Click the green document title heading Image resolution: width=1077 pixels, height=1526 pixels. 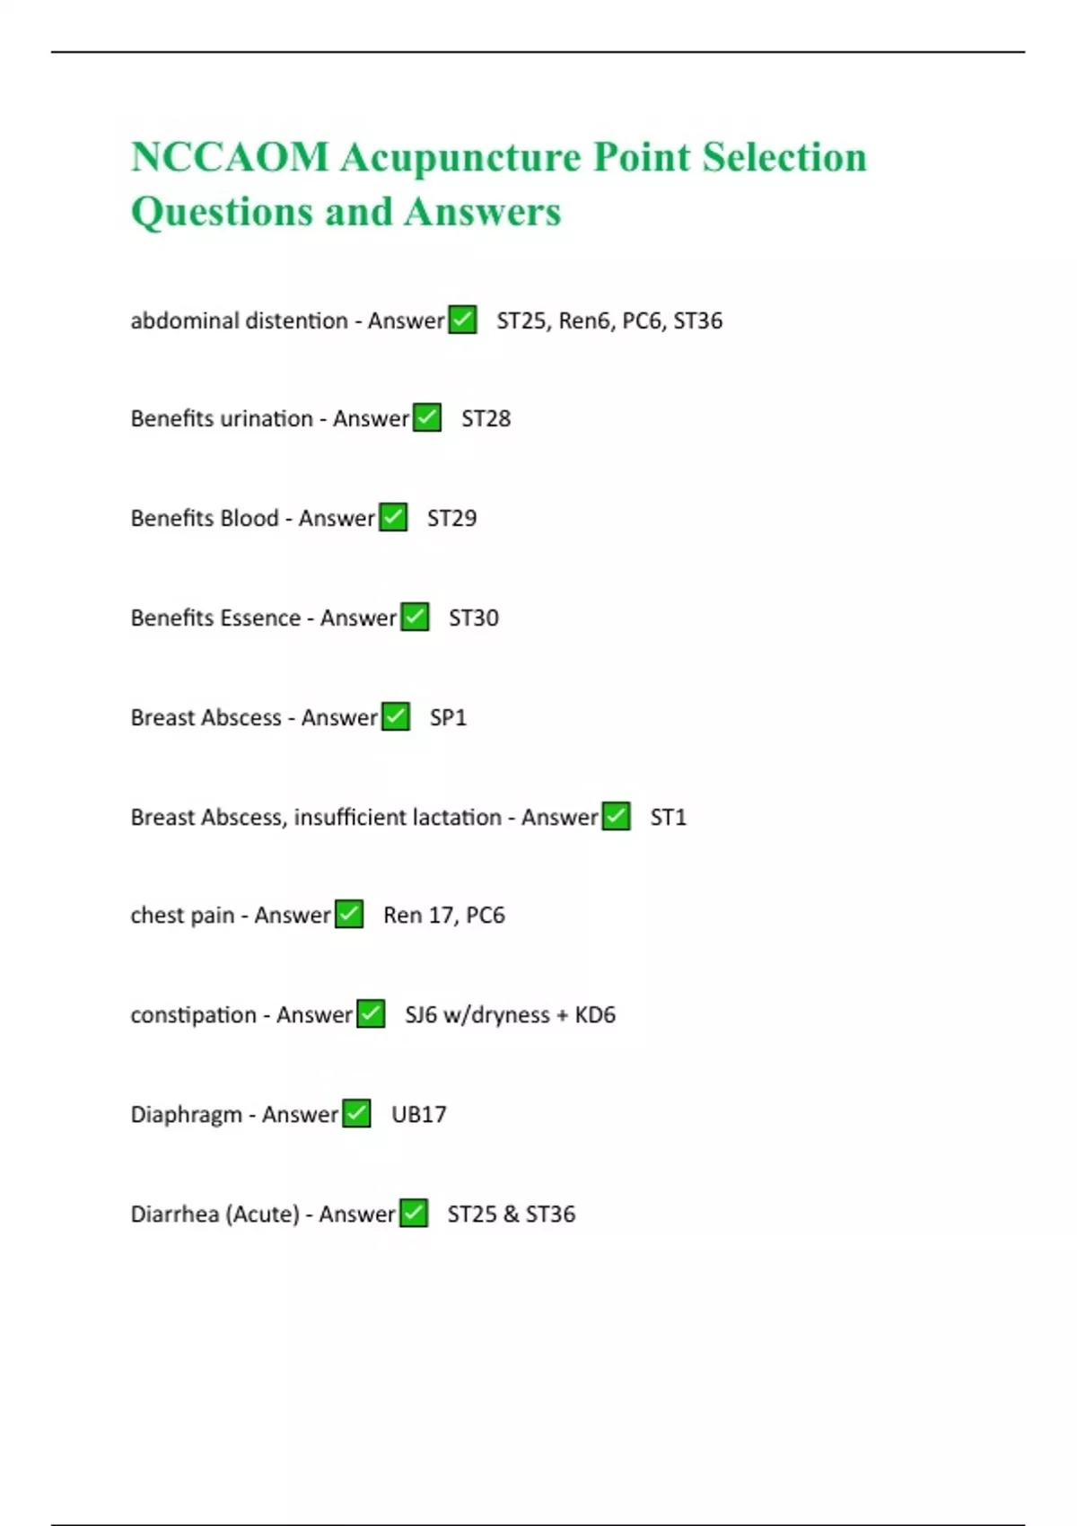pyautogui.click(x=498, y=157)
